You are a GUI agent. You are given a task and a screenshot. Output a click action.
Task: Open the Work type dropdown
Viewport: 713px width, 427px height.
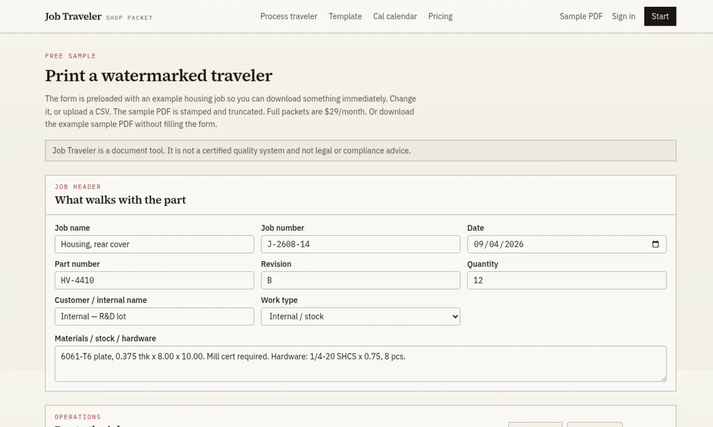[360, 316]
